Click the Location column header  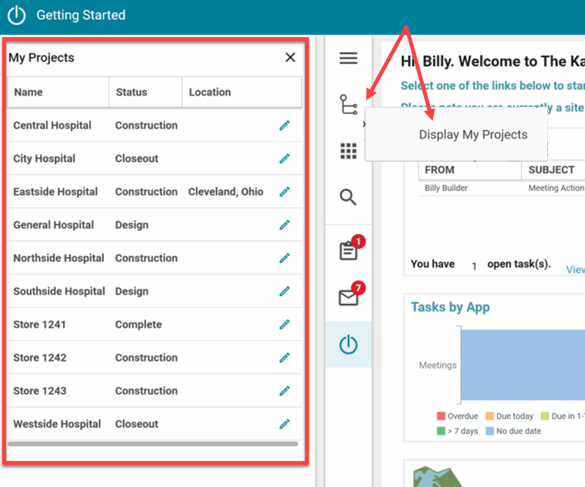210,92
